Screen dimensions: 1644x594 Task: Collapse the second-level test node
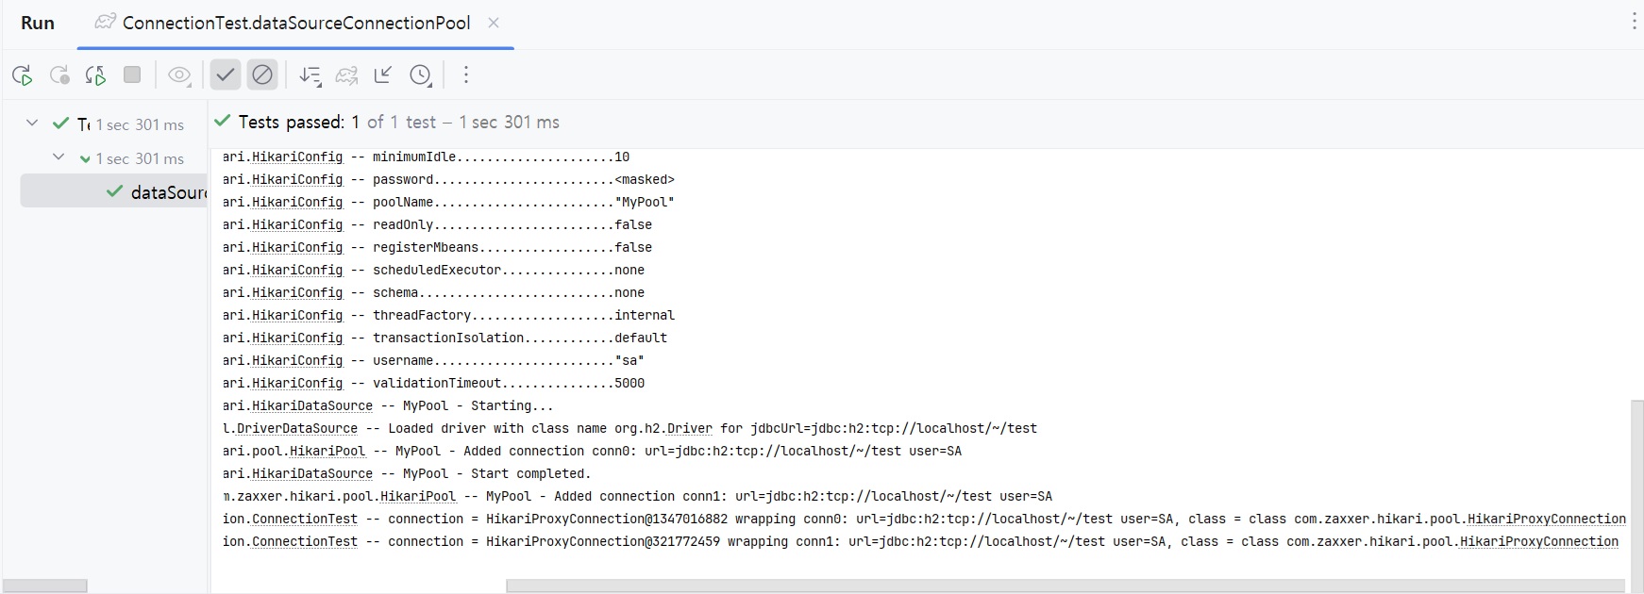tap(59, 157)
